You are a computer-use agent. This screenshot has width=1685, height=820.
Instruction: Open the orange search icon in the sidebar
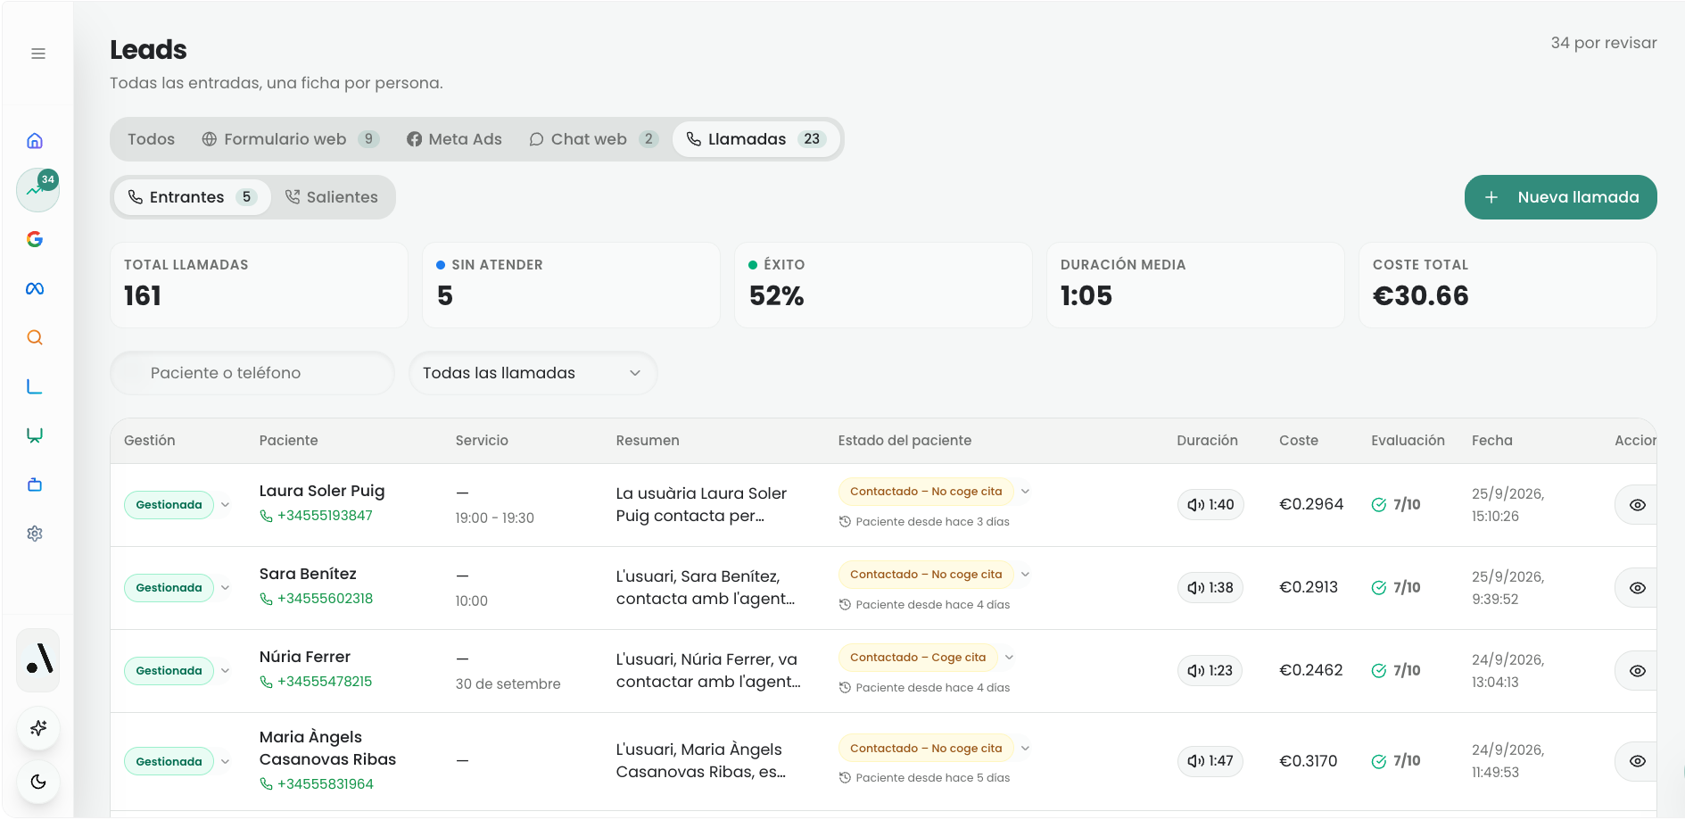(x=35, y=337)
